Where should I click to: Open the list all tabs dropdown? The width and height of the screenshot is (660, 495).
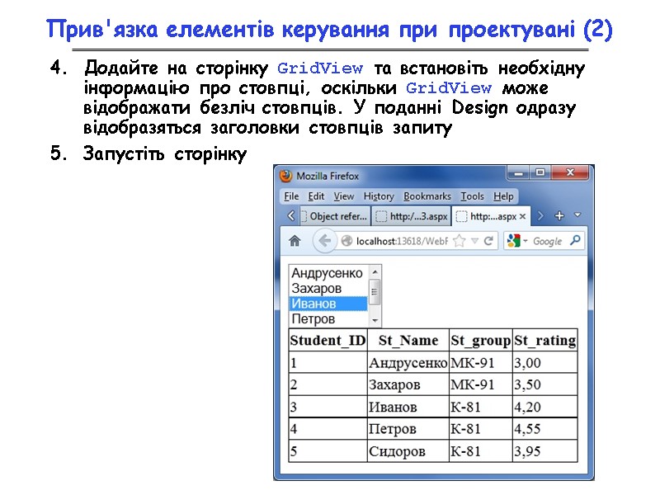coord(577,215)
